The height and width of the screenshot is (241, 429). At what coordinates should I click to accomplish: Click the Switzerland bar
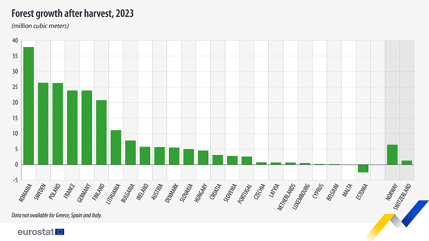pos(407,162)
